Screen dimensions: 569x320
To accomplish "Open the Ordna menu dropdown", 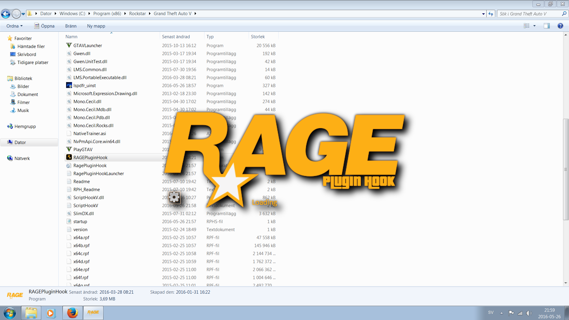I will [15, 26].
